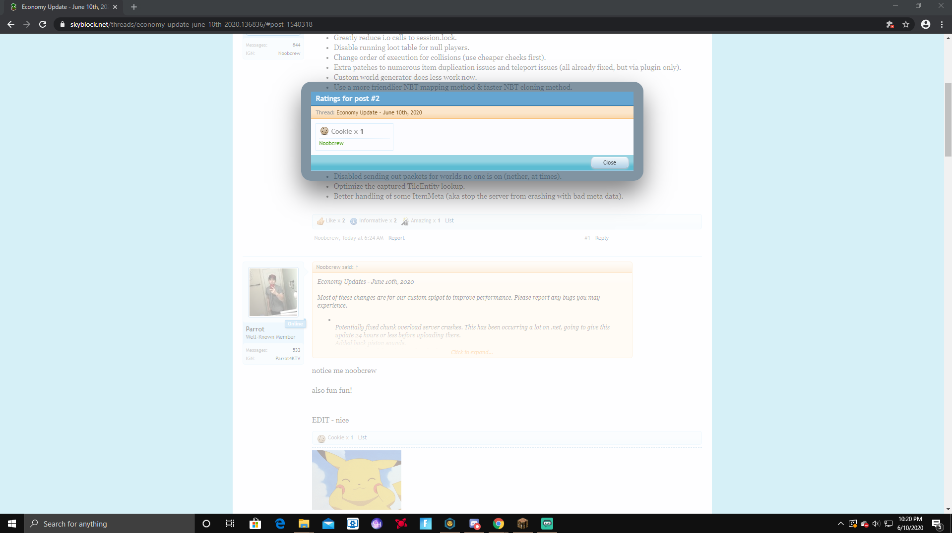
Task: Open Noobcrew's profile in ratings dialog
Action: pyautogui.click(x=331, y=143)
